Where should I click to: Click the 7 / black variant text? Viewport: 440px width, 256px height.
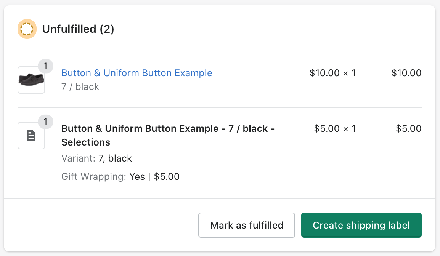(x=80, y=86)
